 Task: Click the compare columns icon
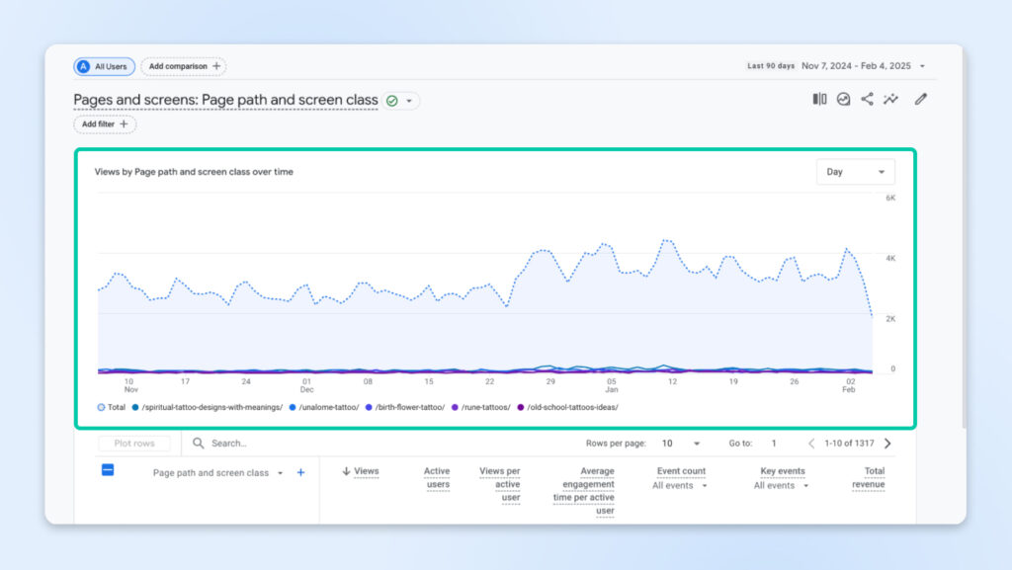click(x=819, y=99)
